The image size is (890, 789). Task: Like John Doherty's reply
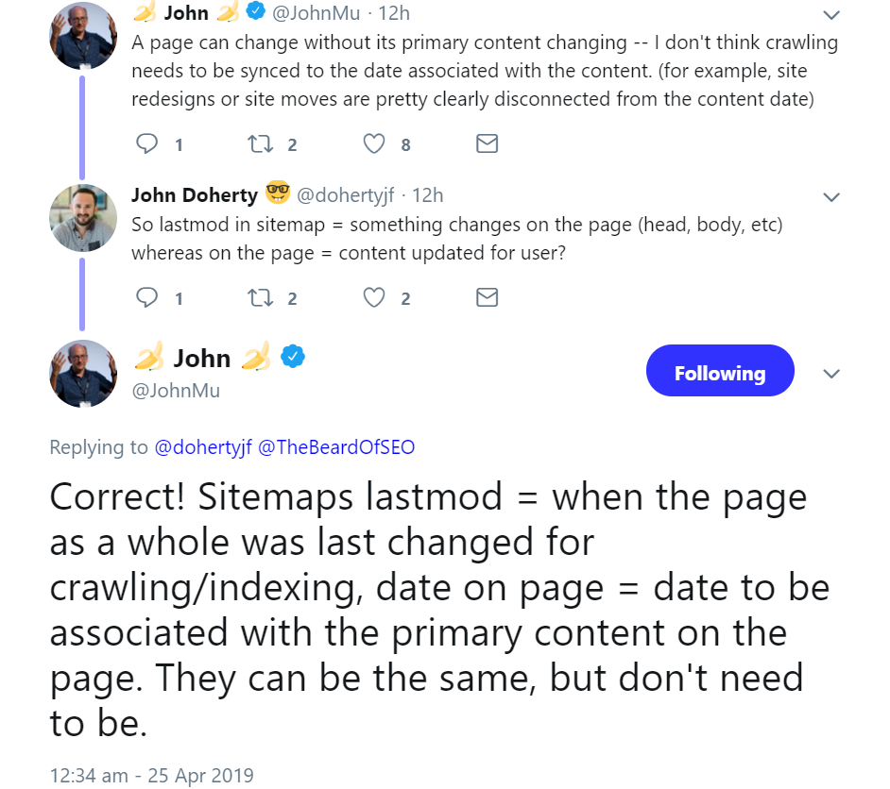(x=372, y=297)
